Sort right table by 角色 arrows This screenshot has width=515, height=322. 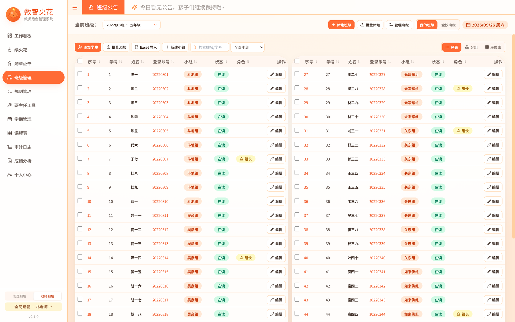tap(465, 62)
